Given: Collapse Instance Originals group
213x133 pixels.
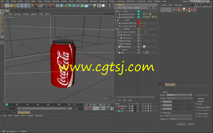Looking at the screenshot, I should point(117,32).
